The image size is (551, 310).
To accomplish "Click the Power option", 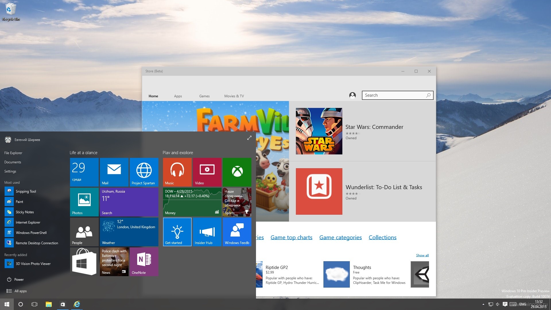I will click(15, 280).
